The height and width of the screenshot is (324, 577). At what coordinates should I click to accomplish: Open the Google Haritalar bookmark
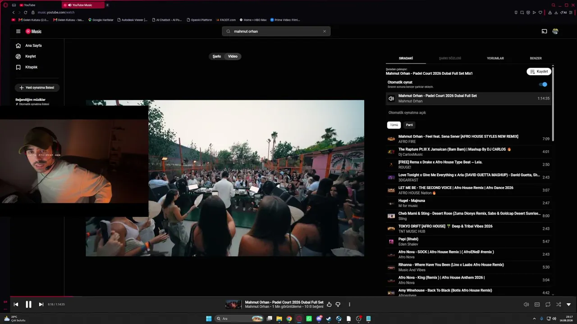point(101,20)
